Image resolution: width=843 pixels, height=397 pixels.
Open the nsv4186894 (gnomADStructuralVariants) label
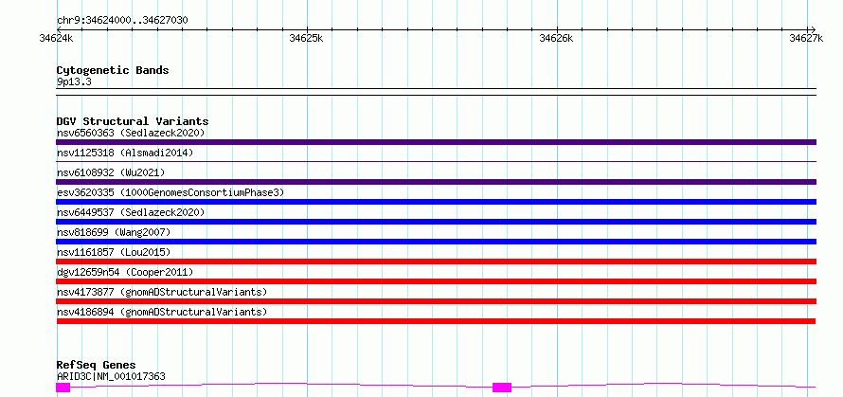162,312
